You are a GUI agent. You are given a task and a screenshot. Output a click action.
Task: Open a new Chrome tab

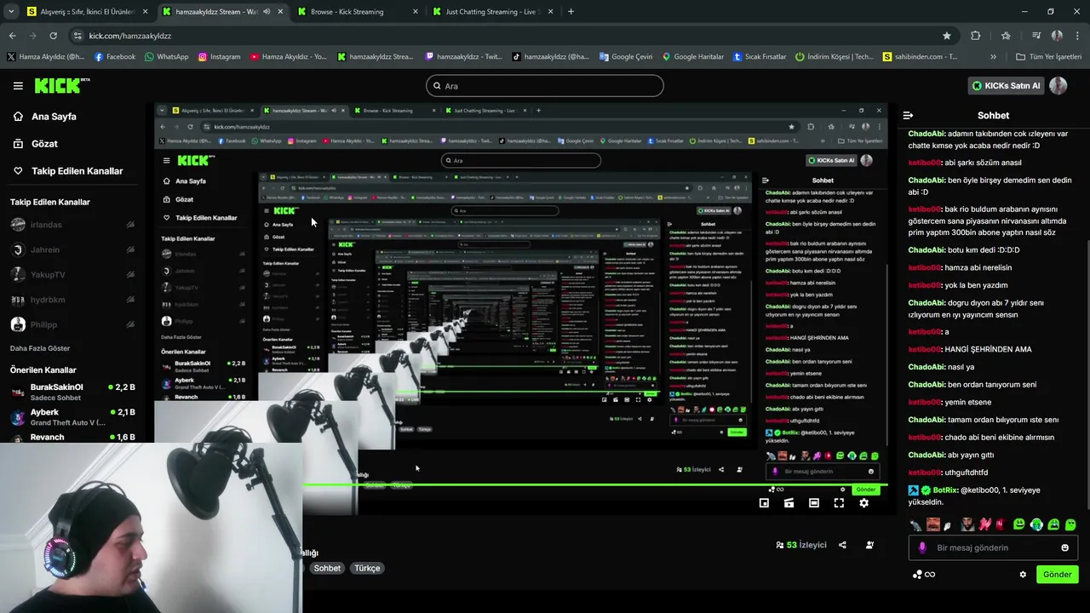point(571,12)
